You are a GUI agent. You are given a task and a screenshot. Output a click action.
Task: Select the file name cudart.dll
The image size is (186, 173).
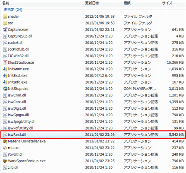pyautogui.click(x=16, y=43)
